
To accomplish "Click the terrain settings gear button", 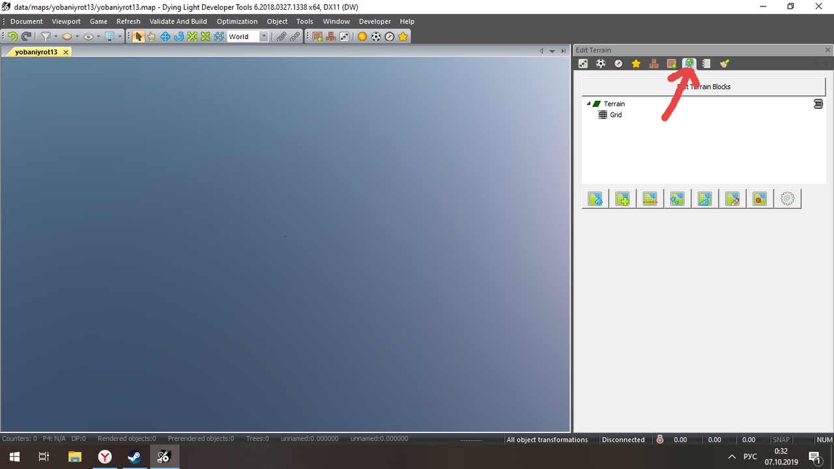I will point(787,199).
